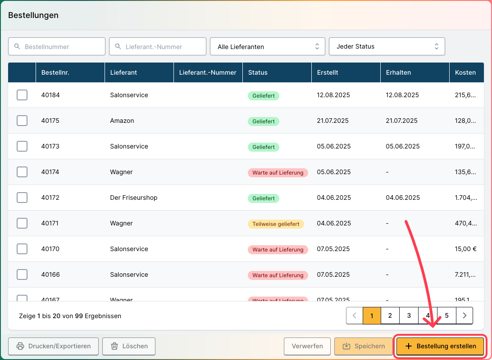This screenshot has height=360, width=492.
Task: Select the checkbox for order 40175
Action: click(x=22, y=121)
